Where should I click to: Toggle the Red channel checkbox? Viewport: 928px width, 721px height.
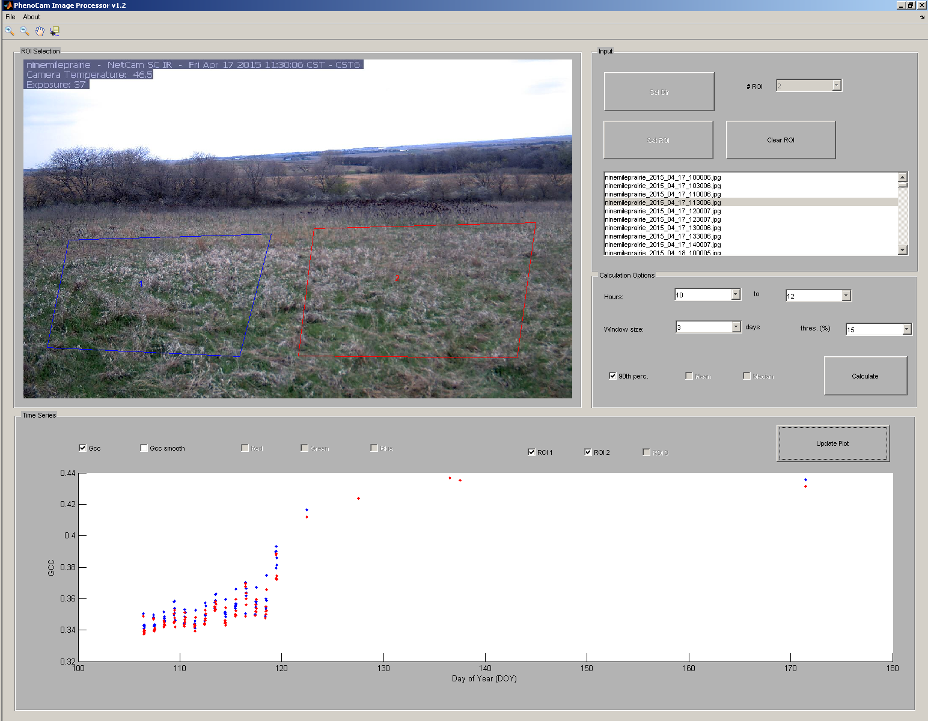click(245, 448)
